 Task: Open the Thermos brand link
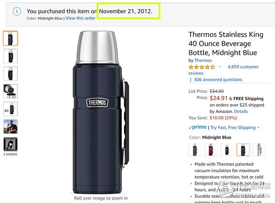203,60
